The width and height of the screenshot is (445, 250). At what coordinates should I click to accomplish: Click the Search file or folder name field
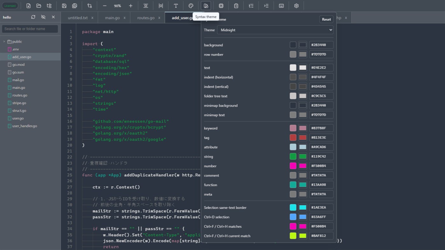30,29
